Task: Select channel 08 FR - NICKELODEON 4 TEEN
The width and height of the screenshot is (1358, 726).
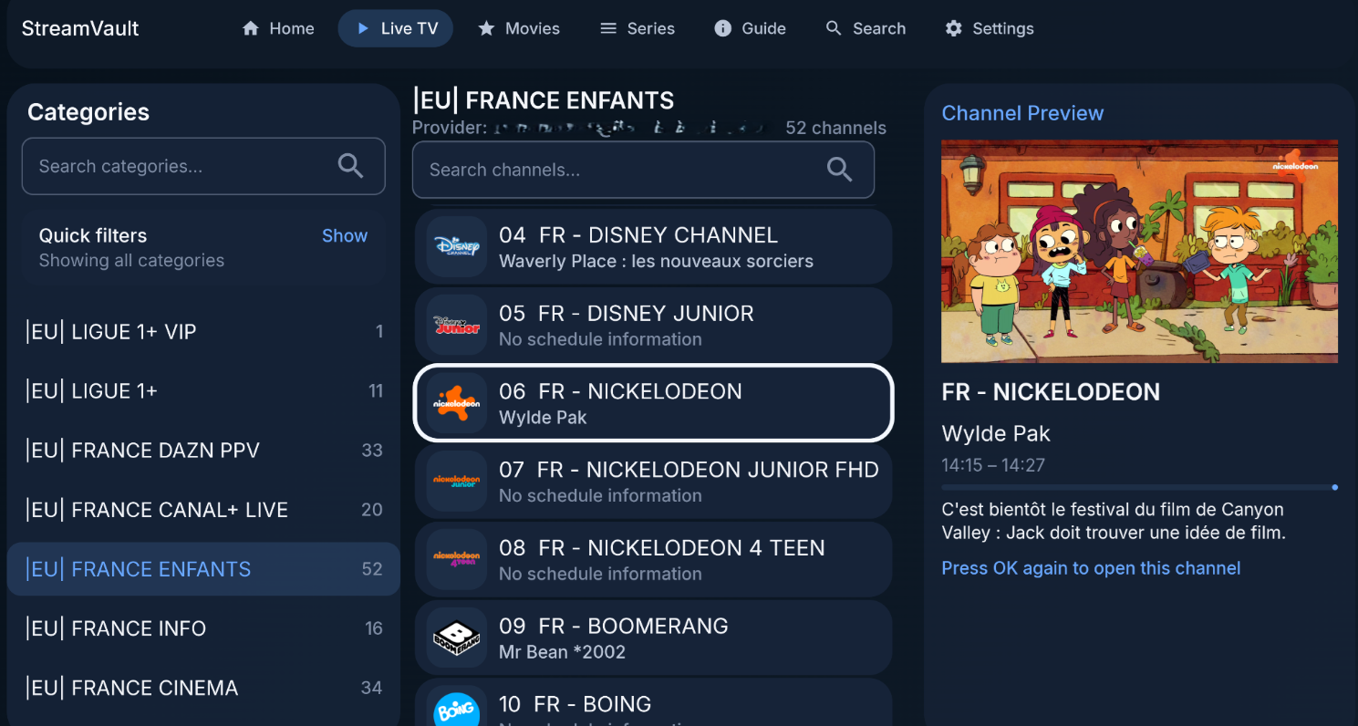Action: point(653,560)
